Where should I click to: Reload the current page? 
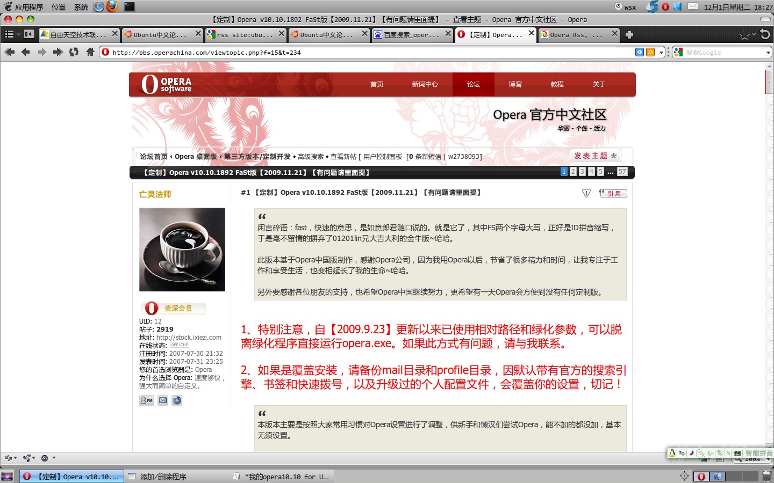(74, 52)
